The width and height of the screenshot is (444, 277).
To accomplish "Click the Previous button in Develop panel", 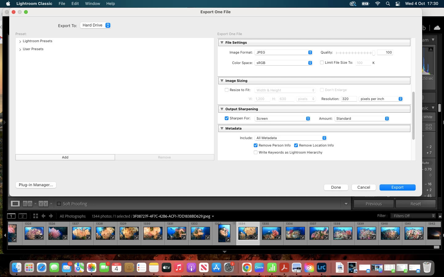I will click(x=374, y=204).
